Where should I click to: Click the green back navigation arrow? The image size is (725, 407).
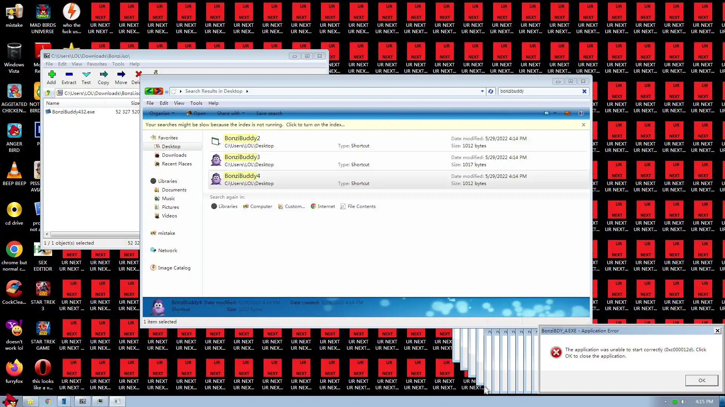coord(149,91)
